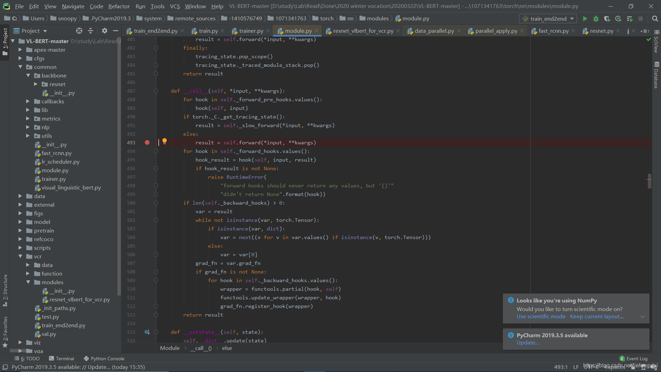
Task: Click the 493:1 cursor position indicator
Action: [561, 367]
